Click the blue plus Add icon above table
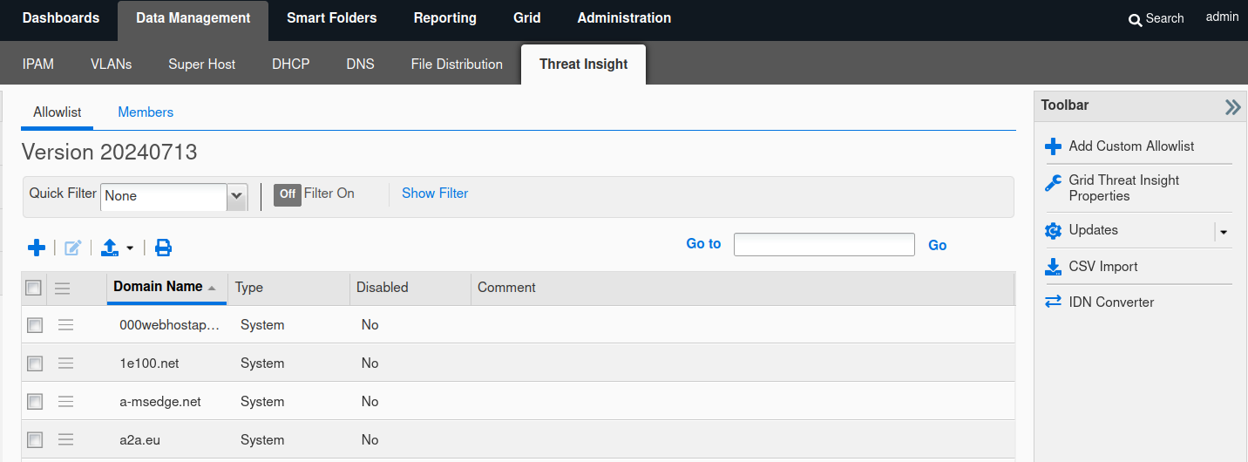The height and width of the screenshot is (462, 1248). pyautogui.click(x=37, y=248)
